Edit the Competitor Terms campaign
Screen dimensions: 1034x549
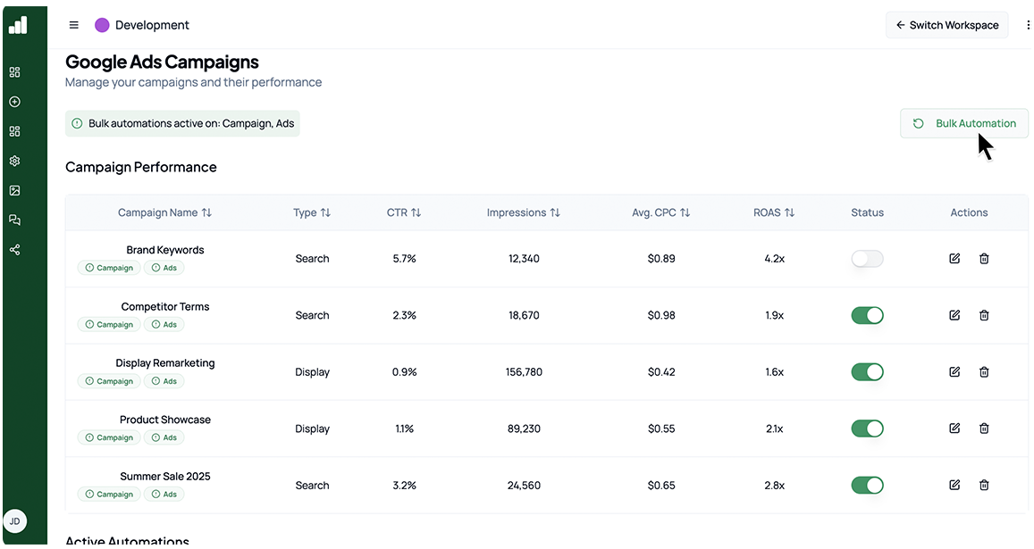[x=954, y=315]
